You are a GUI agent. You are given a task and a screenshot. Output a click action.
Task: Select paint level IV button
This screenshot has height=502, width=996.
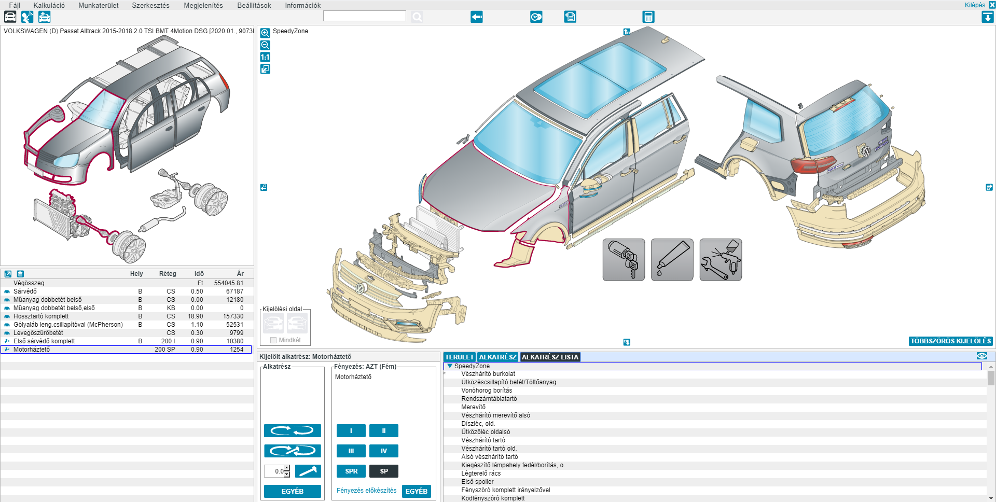click(x=384, y=451)
